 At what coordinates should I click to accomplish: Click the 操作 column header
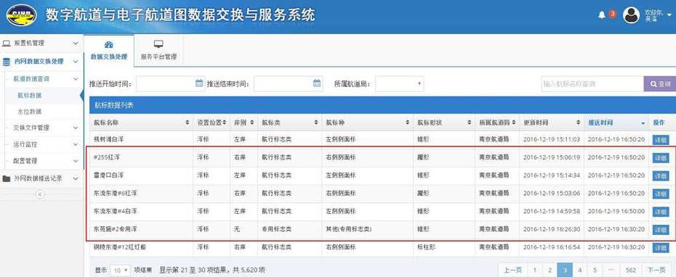click(659, 123)
